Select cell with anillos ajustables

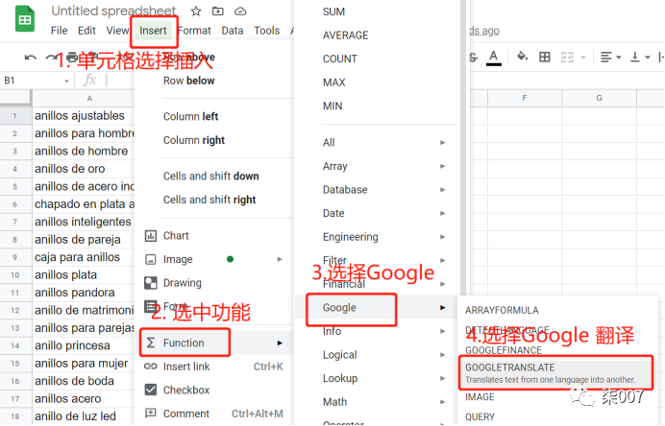[83, 115]
